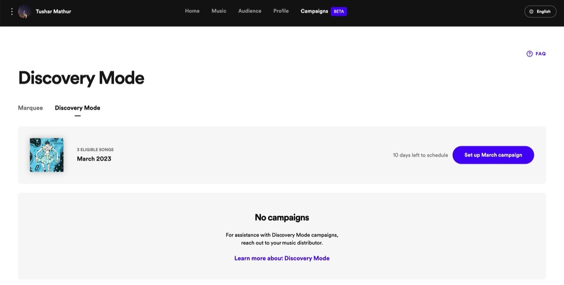Open the FAQ link
The height and width of the screenshot is (285, 564).
(x=536, y=54)
